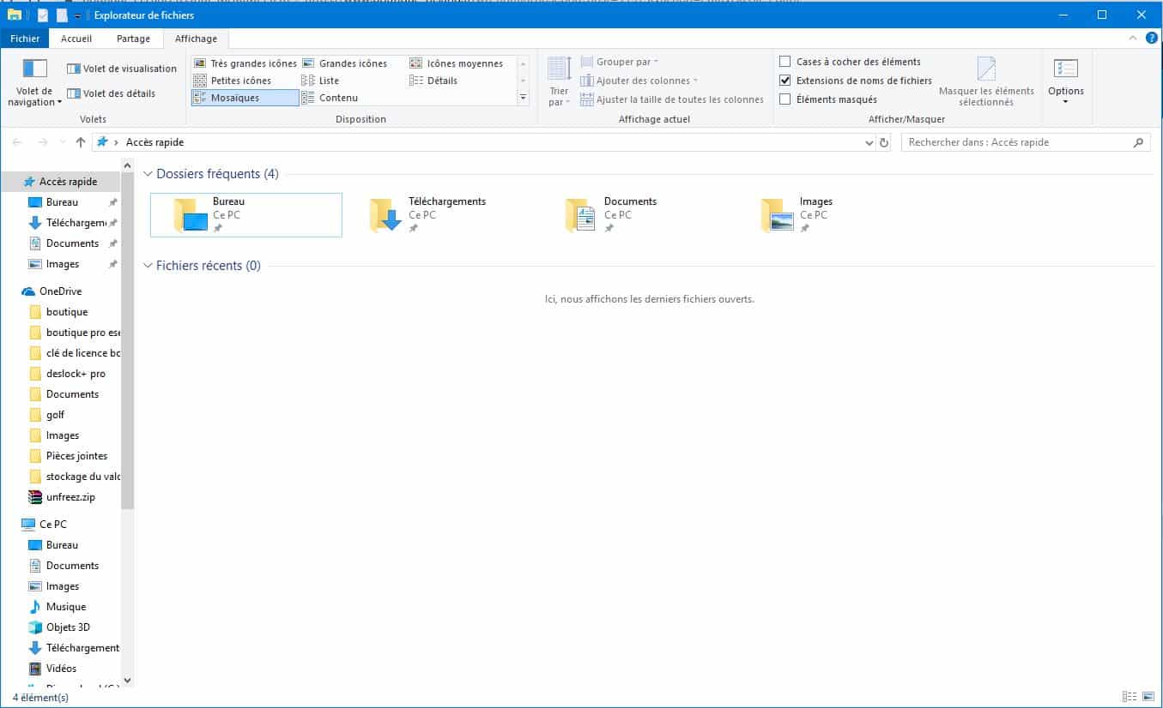This screenshot has height=708, width=1163.
Task: Enable Cases à cocher des éléments
Action: [785, 61]
